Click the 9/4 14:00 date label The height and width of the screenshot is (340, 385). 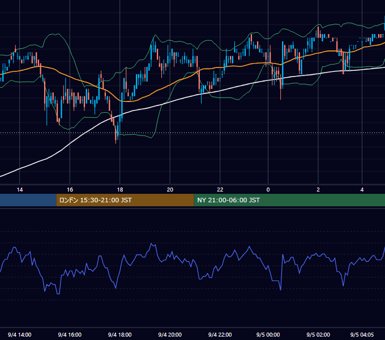click(x=20, y=334)
